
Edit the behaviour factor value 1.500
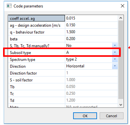click(x=91, y=32)
